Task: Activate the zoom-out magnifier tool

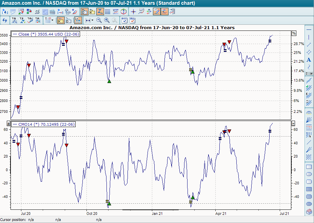Action: (x=98, y=20)
